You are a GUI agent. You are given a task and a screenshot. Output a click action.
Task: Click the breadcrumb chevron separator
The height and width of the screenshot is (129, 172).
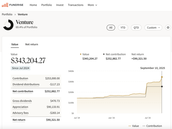coord(15,14)
